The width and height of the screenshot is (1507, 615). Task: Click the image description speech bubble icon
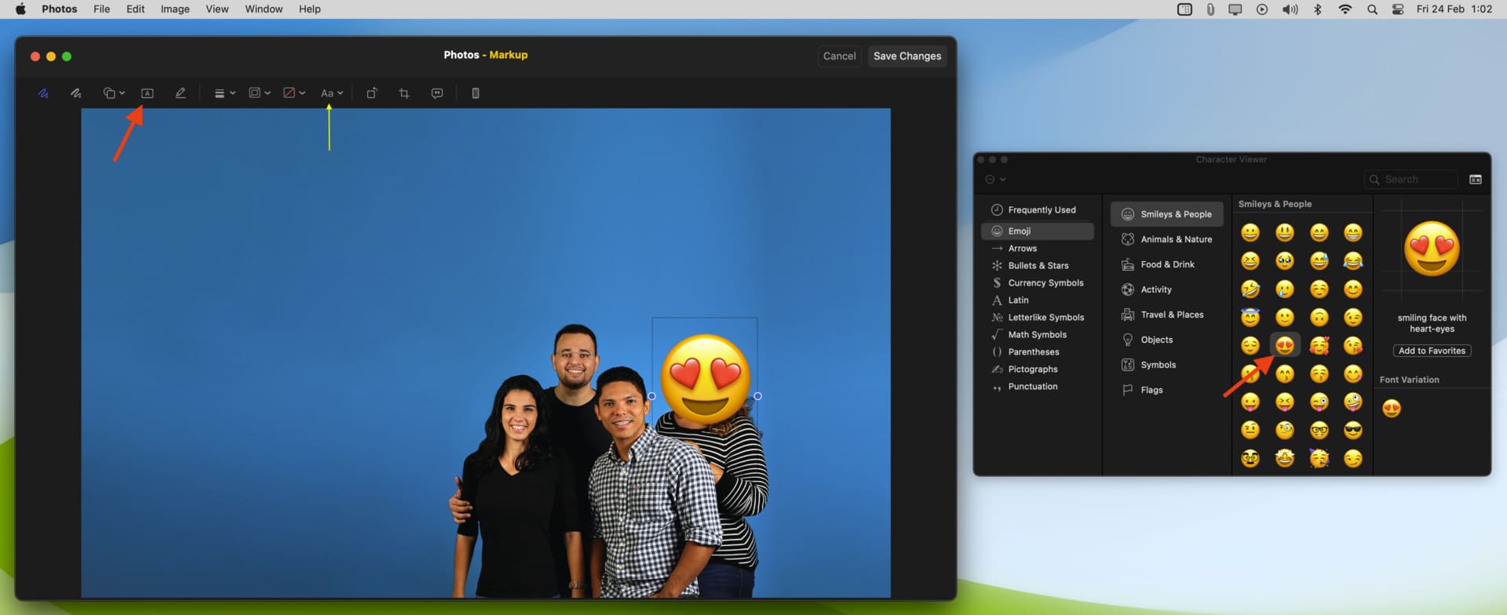[x=437, y=93]
